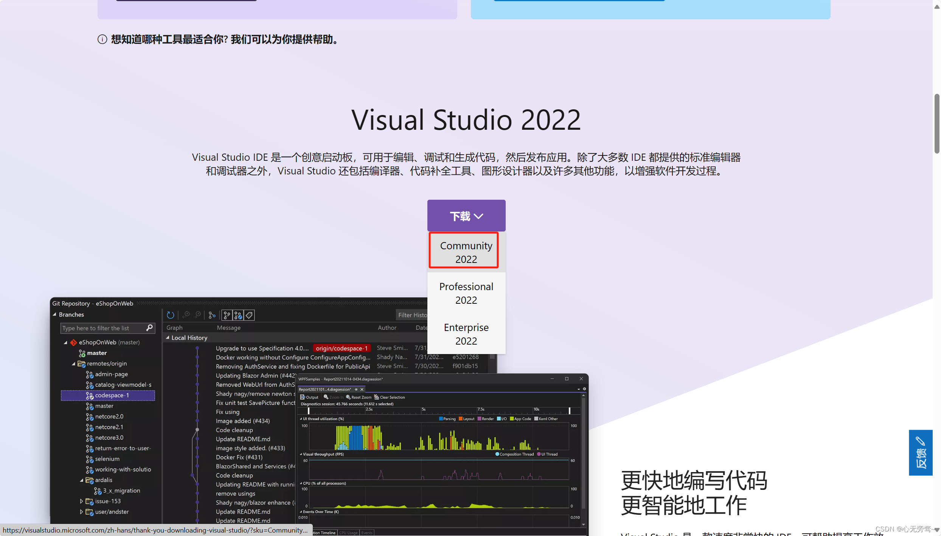Collapse the Branches section arrow
The width and height of the screenshot is (941, 536).
55,315
